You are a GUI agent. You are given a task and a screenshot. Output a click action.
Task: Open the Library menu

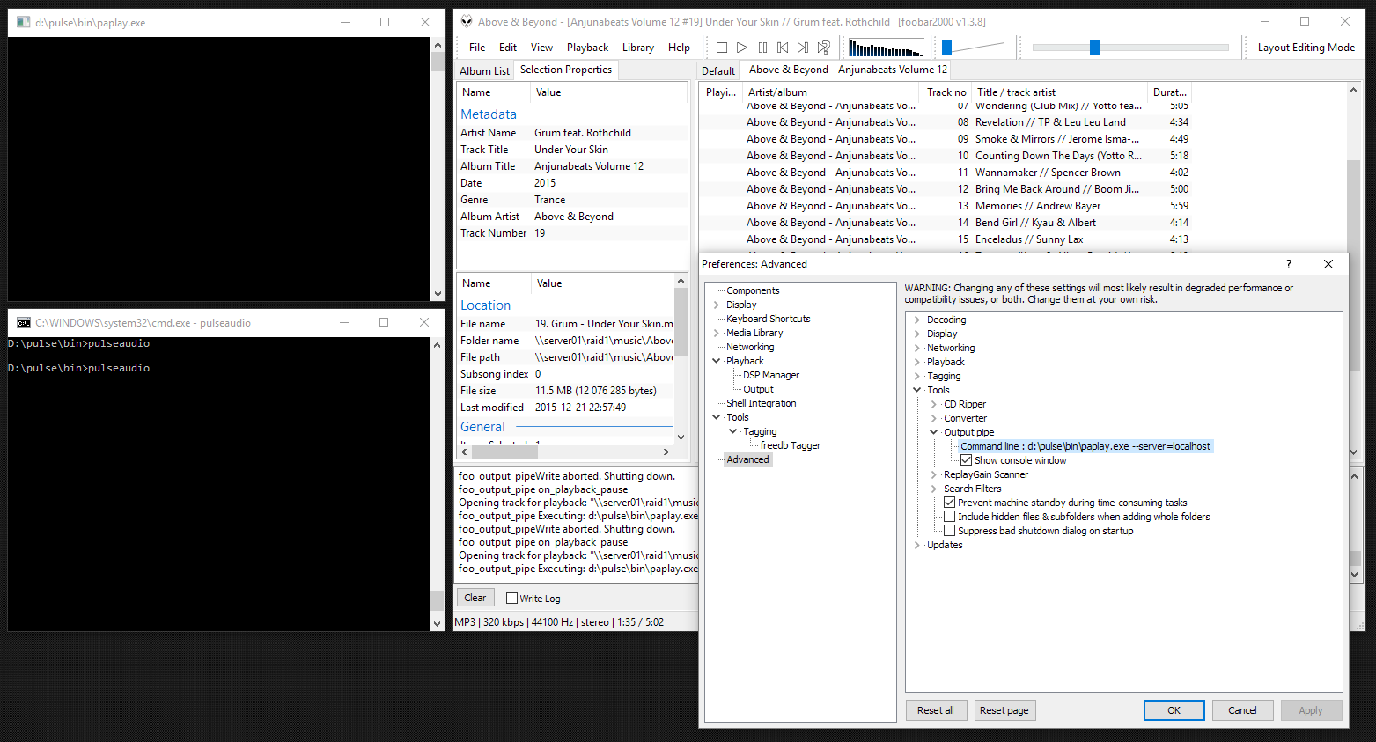pos(638,48)
